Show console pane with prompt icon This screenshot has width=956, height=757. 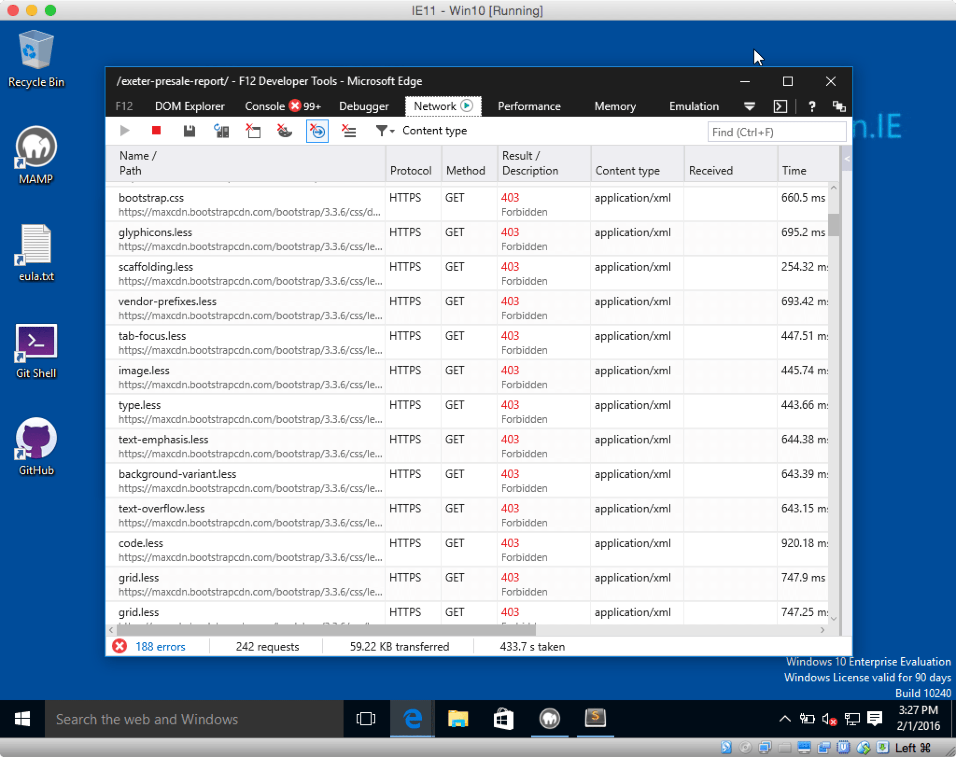click(780, 106)
